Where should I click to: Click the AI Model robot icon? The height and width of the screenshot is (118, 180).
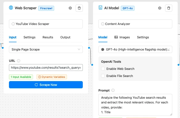click(101, 8)
